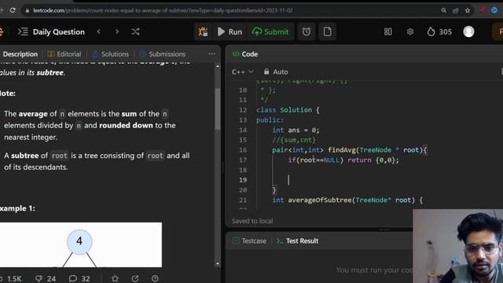Open the help question-mark icon
Viewport: 503px width, 283px height.
point(155,278)
